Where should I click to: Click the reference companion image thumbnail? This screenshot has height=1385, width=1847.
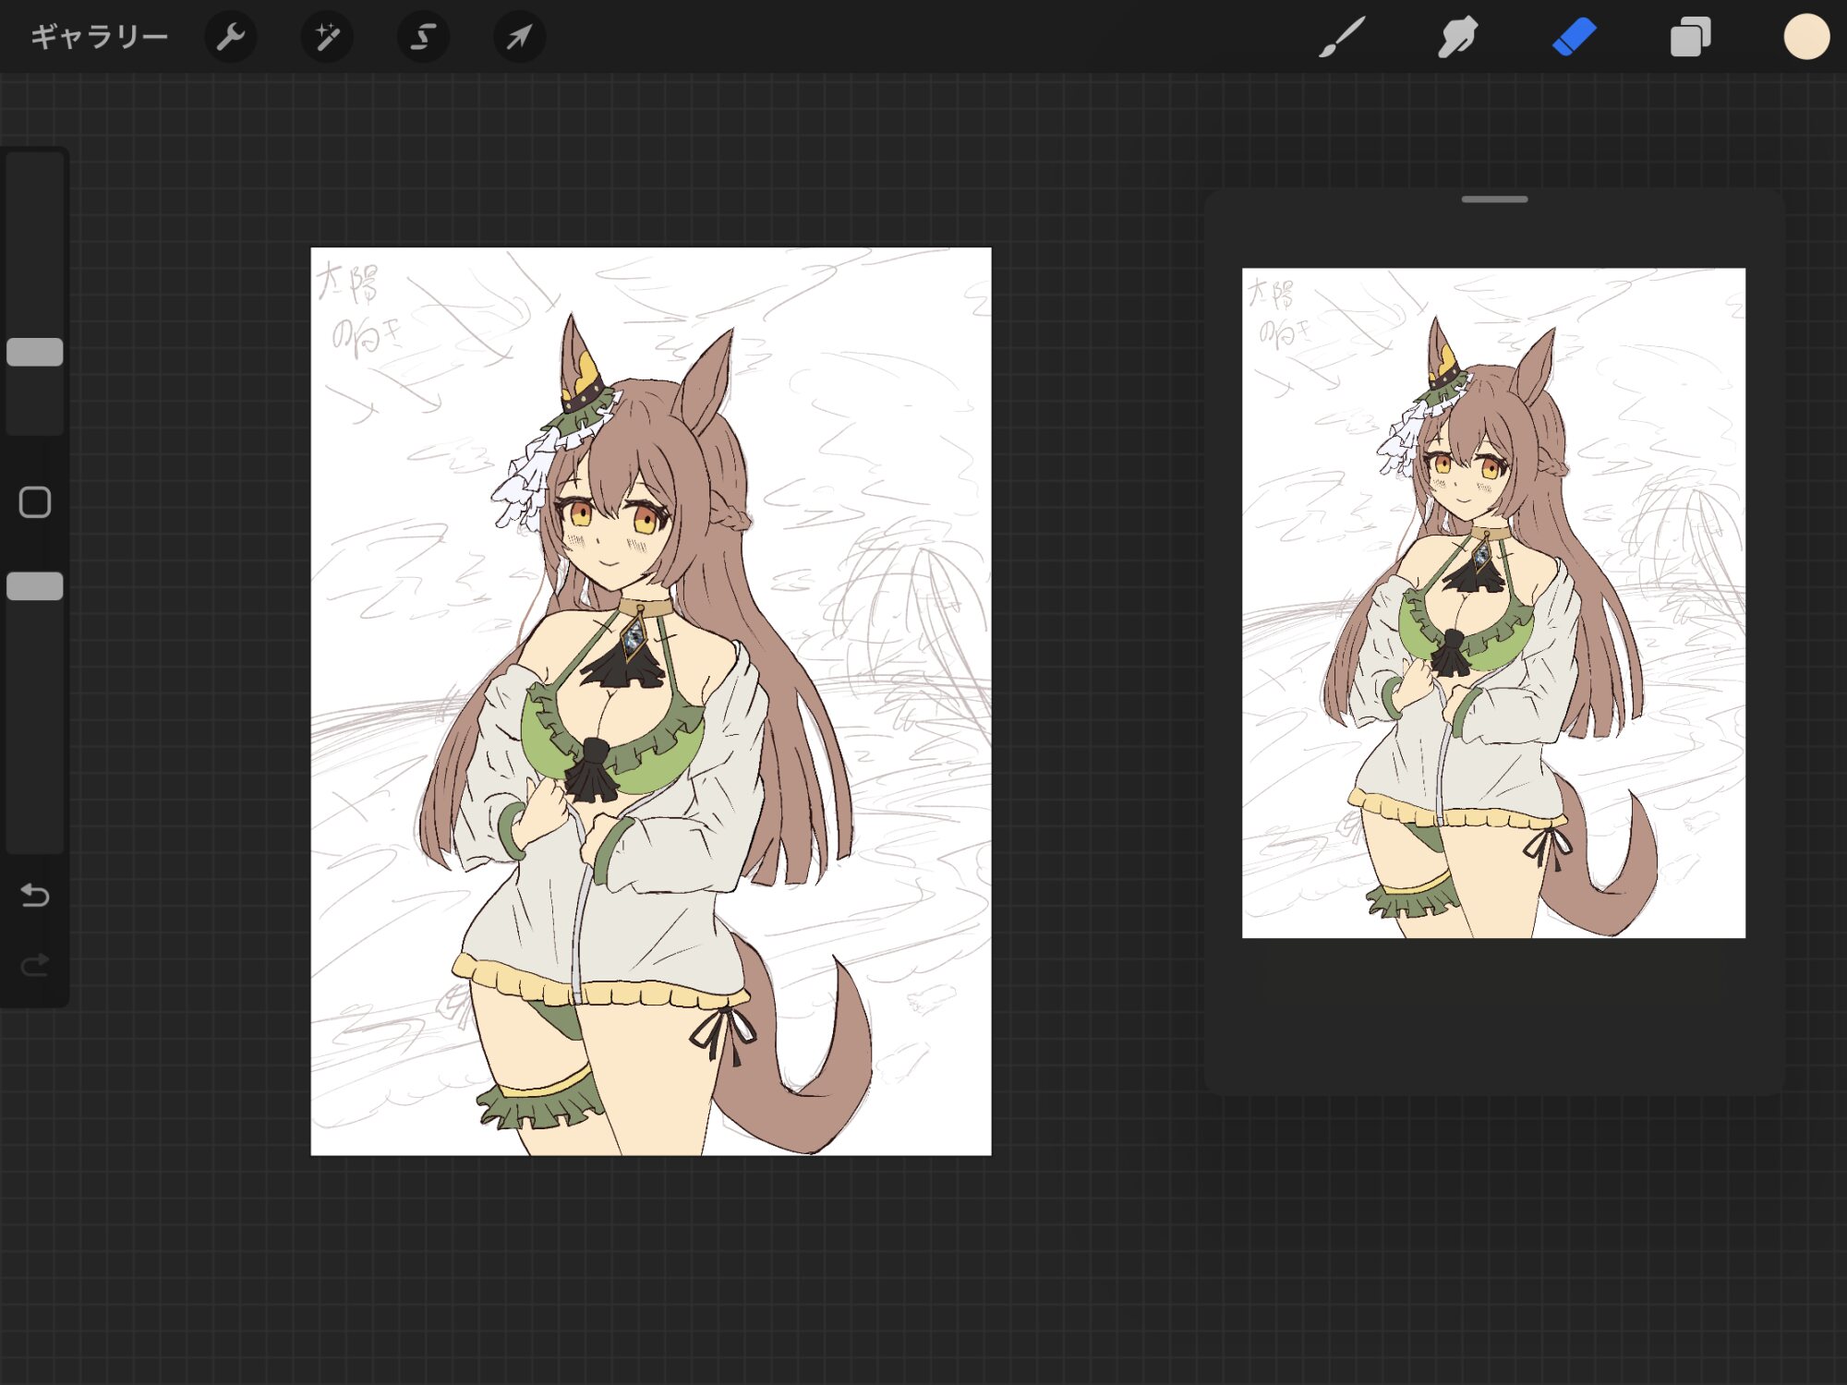[1493, 603]
